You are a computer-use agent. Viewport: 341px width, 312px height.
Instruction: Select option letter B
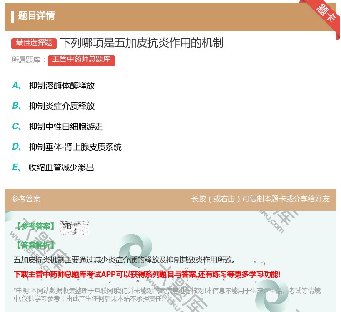tap(16, 106)
